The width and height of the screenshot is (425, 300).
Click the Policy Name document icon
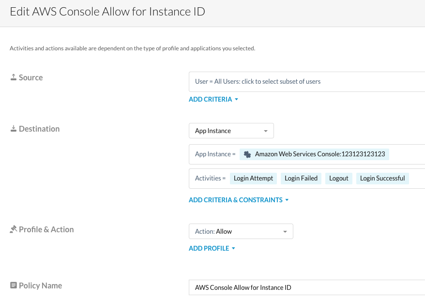[x=13, y=285]
